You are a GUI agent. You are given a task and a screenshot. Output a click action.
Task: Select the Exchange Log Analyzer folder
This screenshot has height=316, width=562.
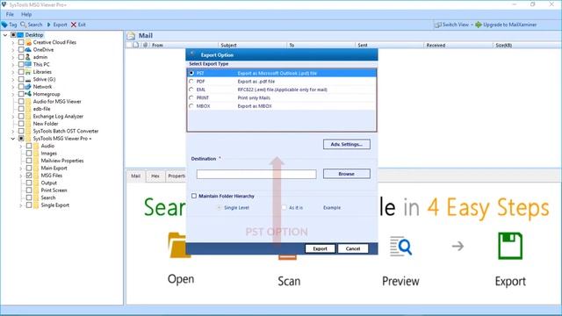58,117
